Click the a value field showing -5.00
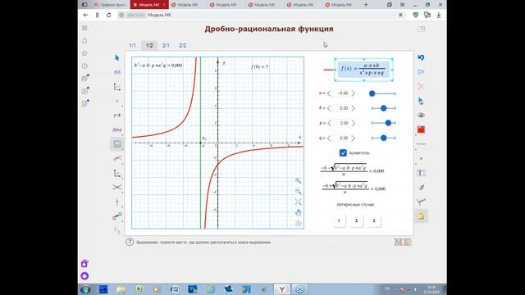 click(342, 93)
